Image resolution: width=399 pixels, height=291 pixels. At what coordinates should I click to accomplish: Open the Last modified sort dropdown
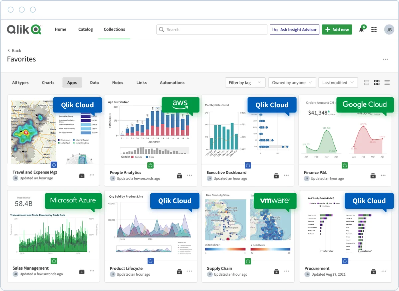click(338, 82)
